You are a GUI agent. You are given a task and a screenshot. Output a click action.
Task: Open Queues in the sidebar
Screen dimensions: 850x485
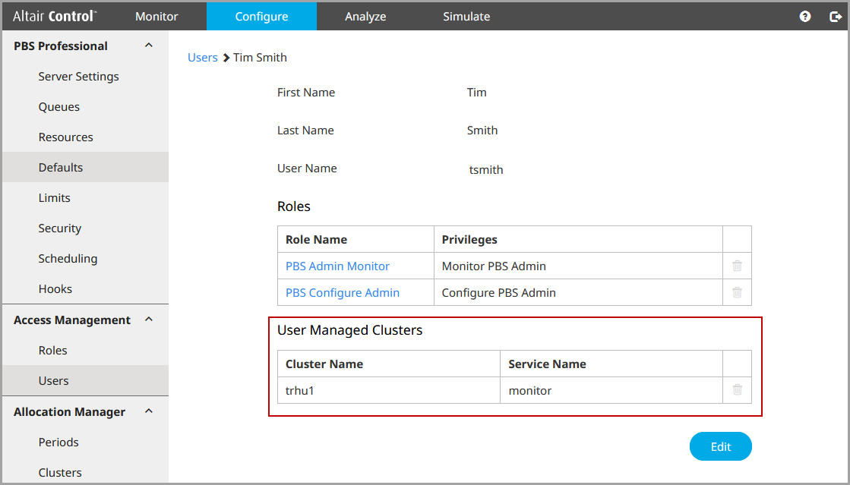[59, 107]
